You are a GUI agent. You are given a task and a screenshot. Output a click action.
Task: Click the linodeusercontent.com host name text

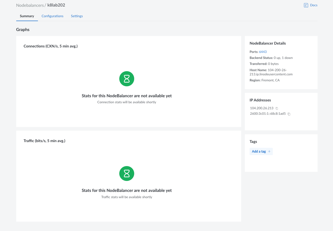271,74
